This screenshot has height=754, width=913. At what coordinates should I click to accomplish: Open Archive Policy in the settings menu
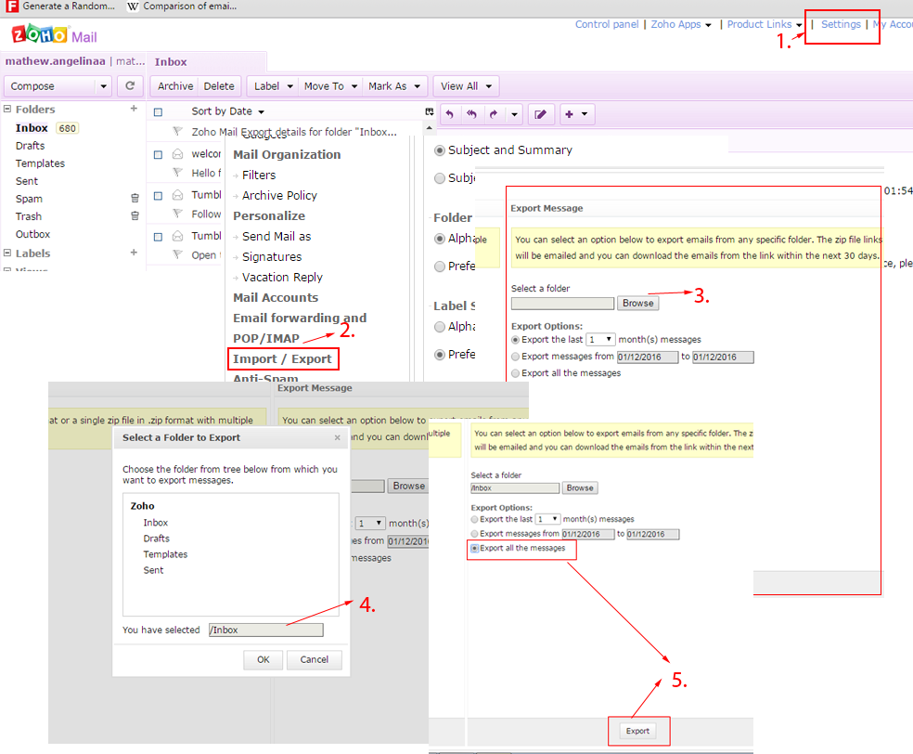(x=279, y=195)
